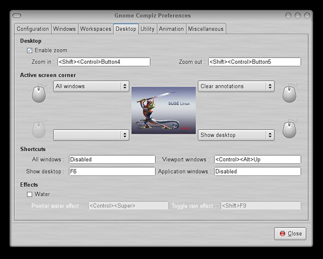Switch to the Windows tab
Screen dimensions: 323x259
pos(65,29)
